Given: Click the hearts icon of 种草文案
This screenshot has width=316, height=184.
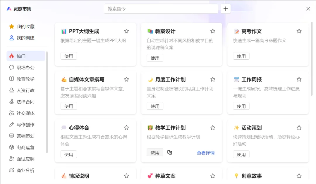Looking at the screenshot, I should (150, 176).
